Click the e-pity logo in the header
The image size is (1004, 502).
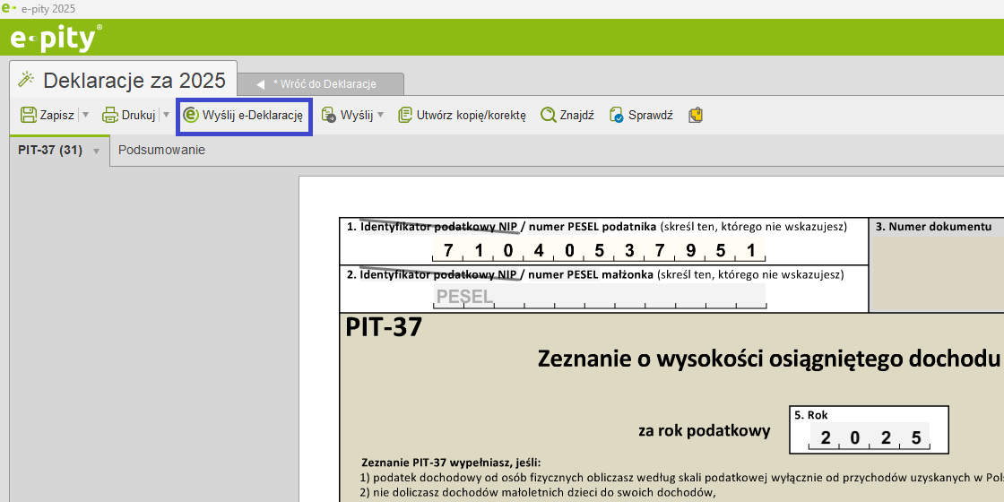click(56, 39)
